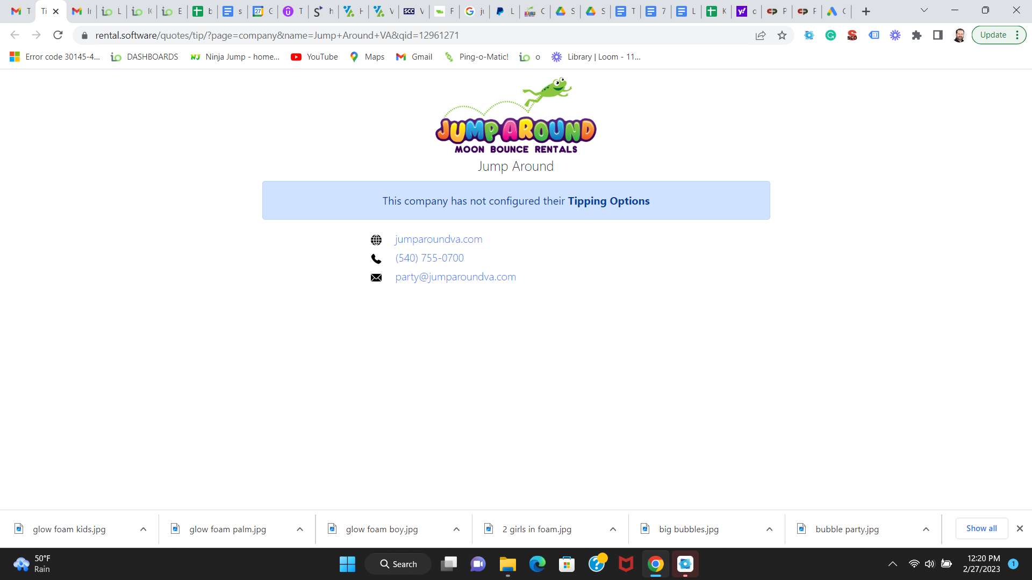1032x580 pixels.
Task: Open the Chrome profile avatar
Action: 959,35
